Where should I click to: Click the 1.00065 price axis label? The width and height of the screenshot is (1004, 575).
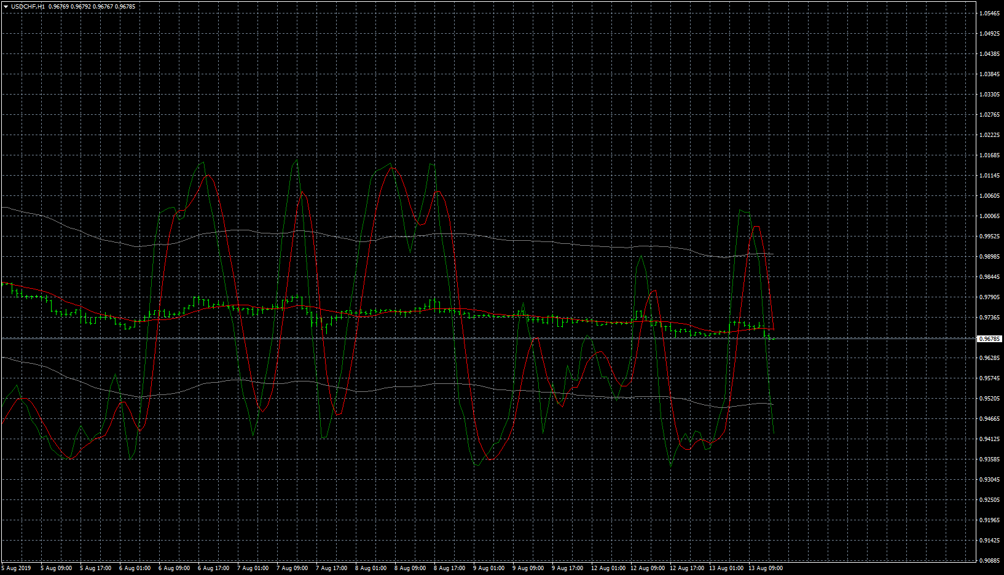[989, 216]
